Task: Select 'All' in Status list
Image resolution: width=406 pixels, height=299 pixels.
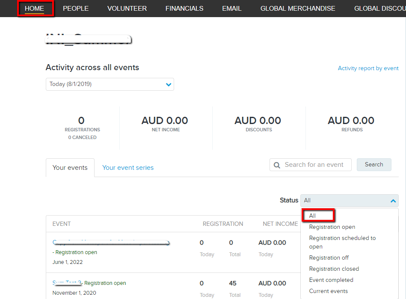Action: tap(312, 216)
